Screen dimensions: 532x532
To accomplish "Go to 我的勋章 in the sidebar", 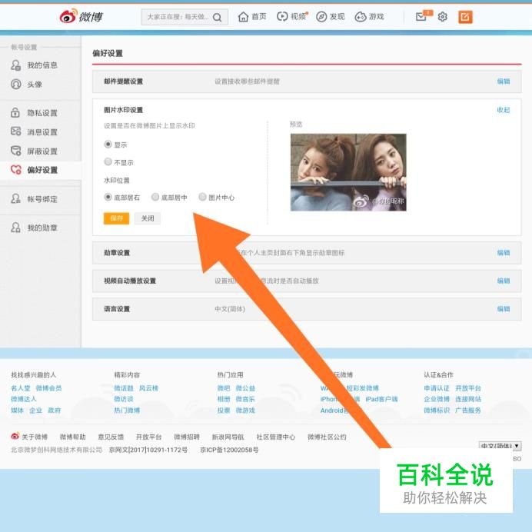I will (42, 228).
